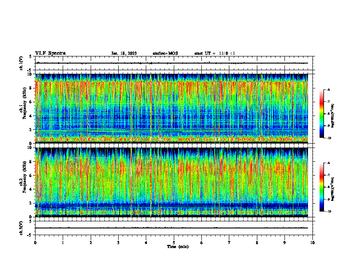Click the ch.1 frequency tick "6"

point(31,102)
